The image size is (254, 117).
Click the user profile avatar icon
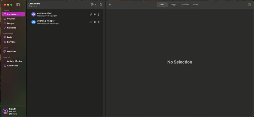[5, 111]
